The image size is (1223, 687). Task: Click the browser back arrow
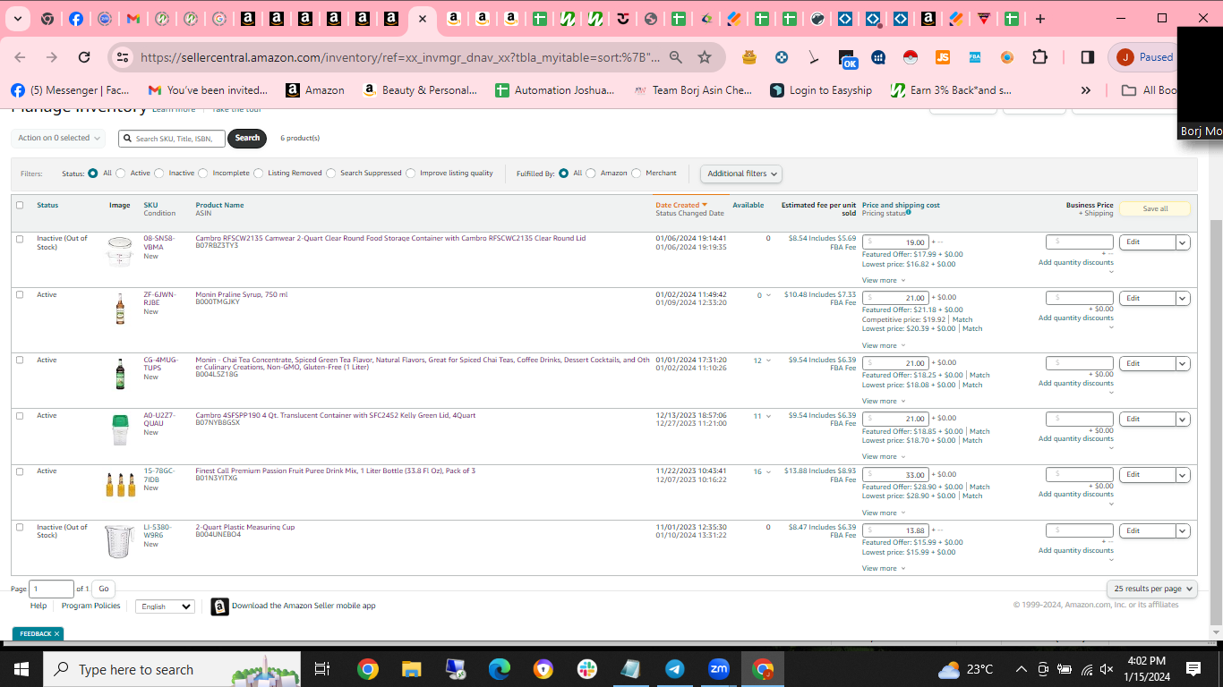point(20,57)
